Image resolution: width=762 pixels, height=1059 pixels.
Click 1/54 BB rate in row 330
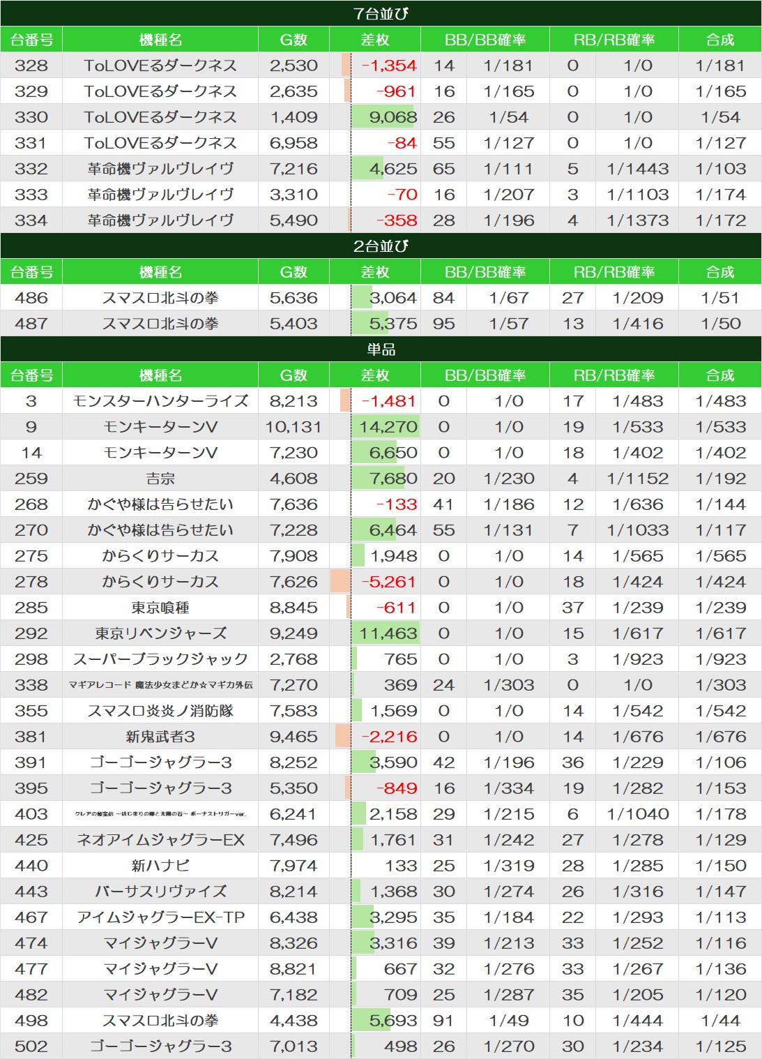509,117
